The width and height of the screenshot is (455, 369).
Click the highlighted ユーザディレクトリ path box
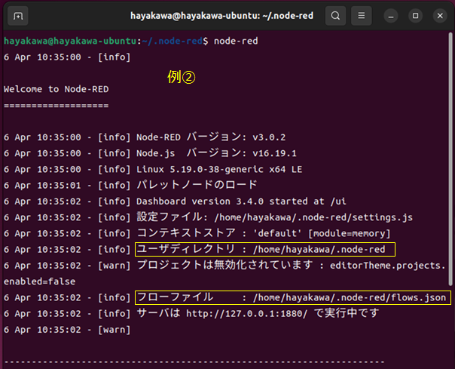(264, 250)
